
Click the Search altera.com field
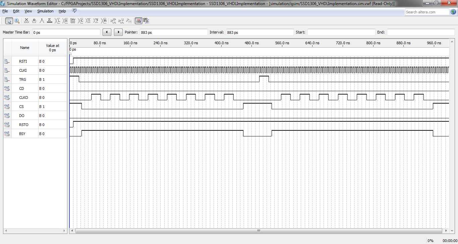click(426, 12)
